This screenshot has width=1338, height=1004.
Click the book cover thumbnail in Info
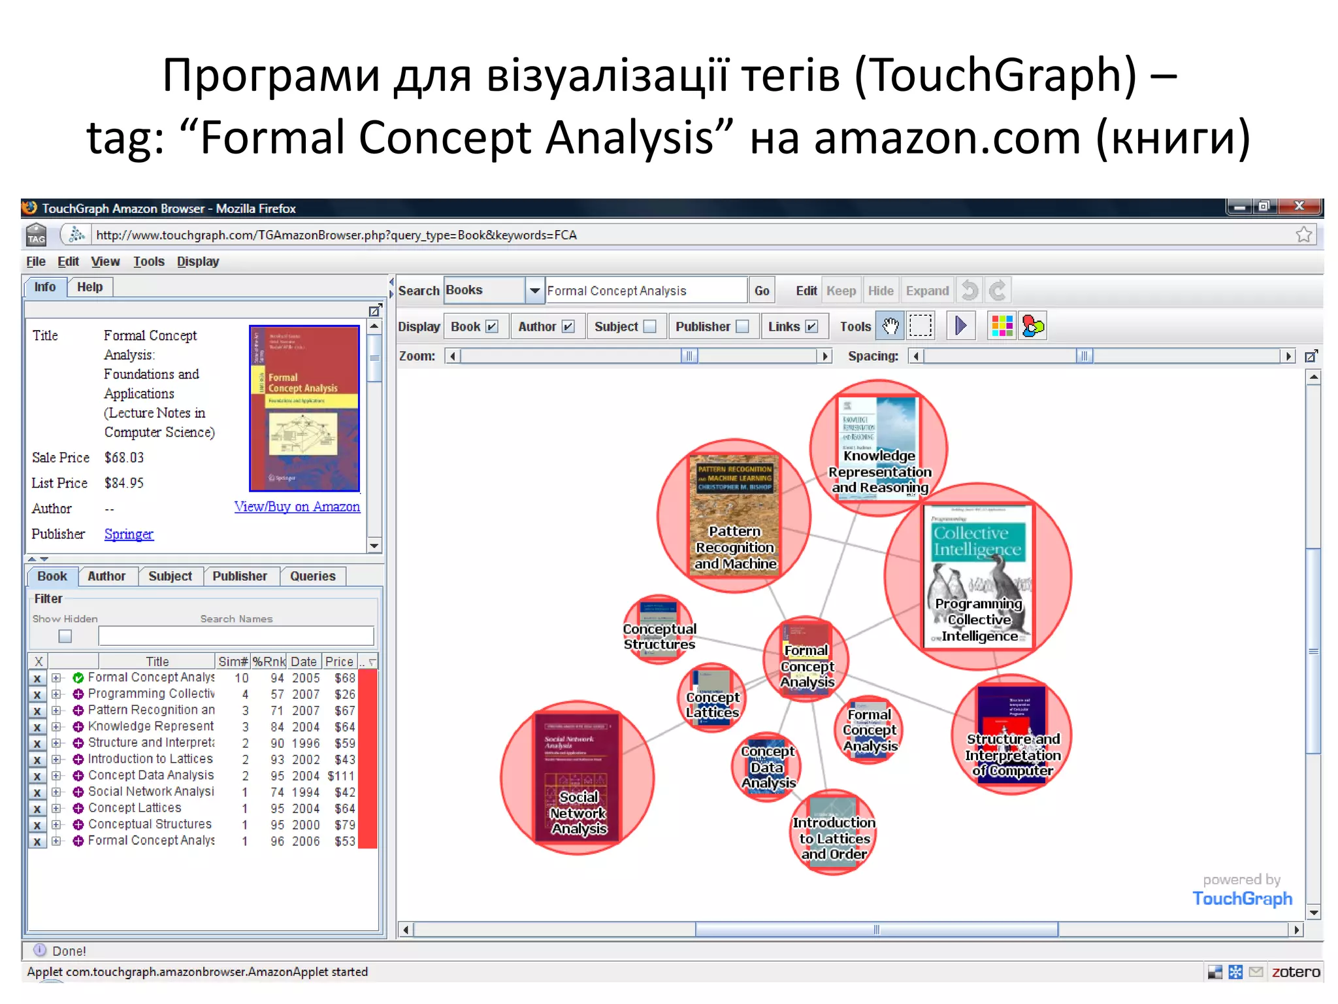click(x=304, y=409)
